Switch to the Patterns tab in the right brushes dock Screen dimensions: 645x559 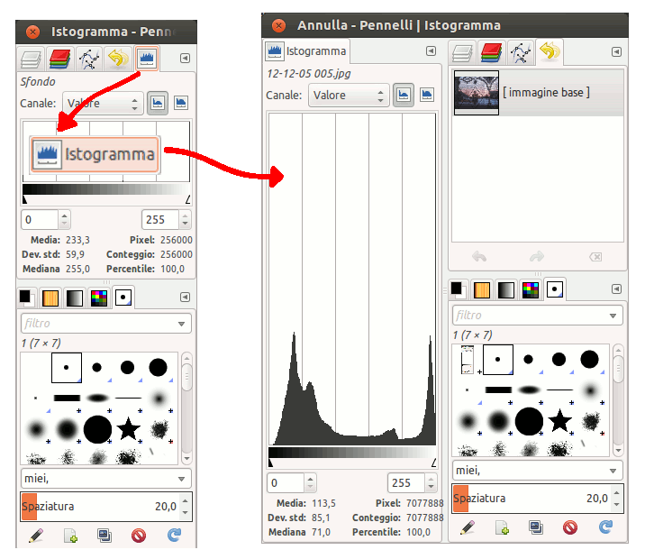(481, 289)
